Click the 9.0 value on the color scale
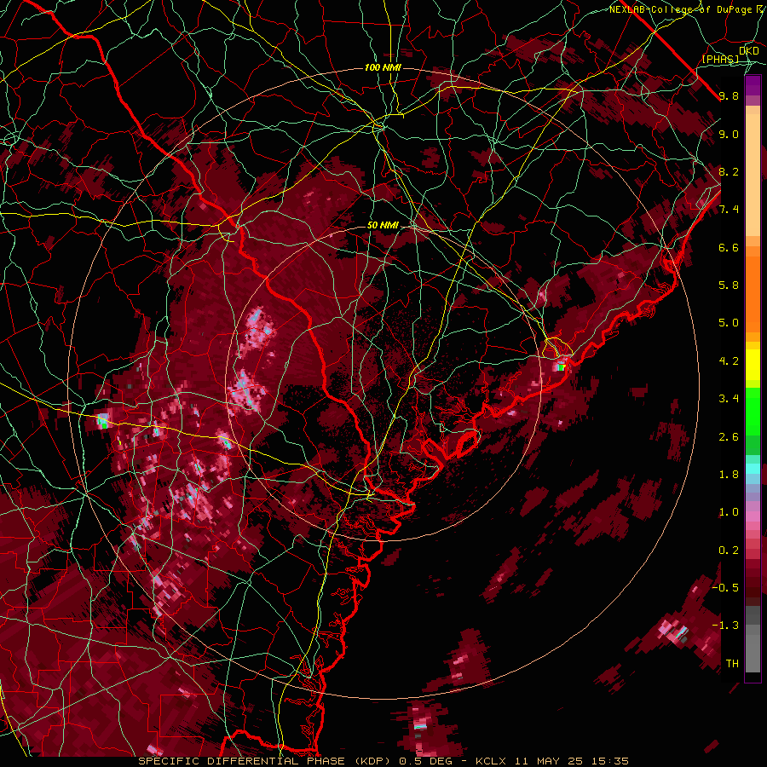767x767 pixels. tap(729, 134)
